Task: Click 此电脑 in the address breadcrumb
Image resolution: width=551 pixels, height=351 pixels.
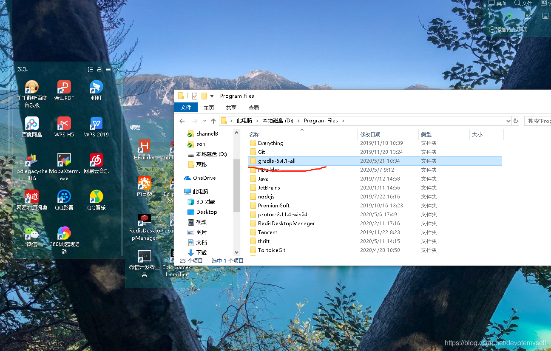Action: tap(244, 121)
